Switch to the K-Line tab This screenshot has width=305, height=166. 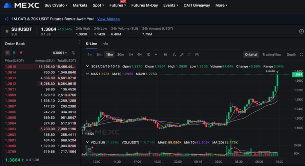click(91, 44)
